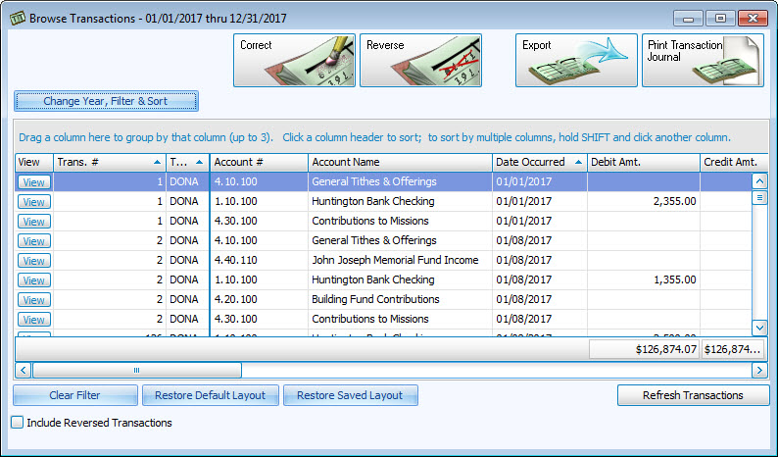The width and height of the screenshot is (778, 457).
Task: Click the Browse Transactions title bar icon
Action: pyautogui.click(x=16, y=18)
